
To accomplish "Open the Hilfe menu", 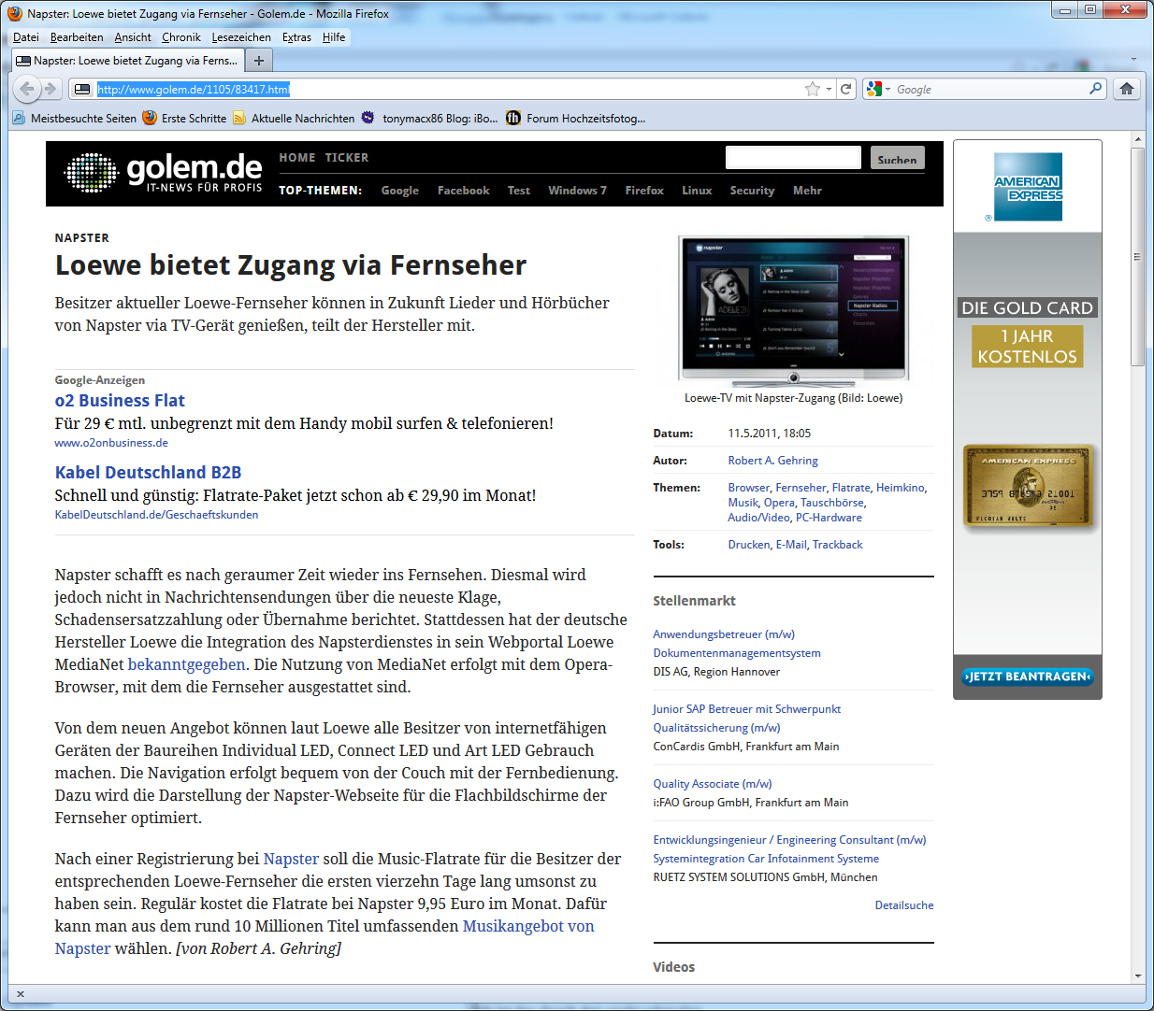I will [x=334, y=37].
